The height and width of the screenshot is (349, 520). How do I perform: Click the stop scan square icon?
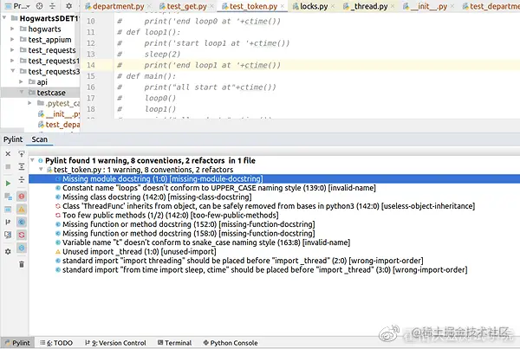(x=8, y=167)
